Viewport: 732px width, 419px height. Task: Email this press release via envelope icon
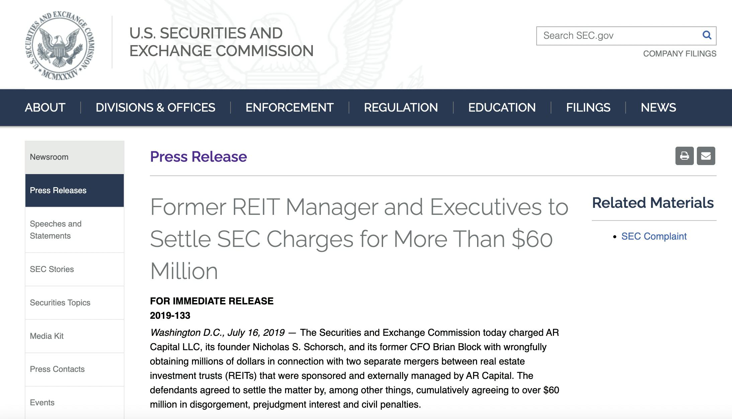(706, 156)
